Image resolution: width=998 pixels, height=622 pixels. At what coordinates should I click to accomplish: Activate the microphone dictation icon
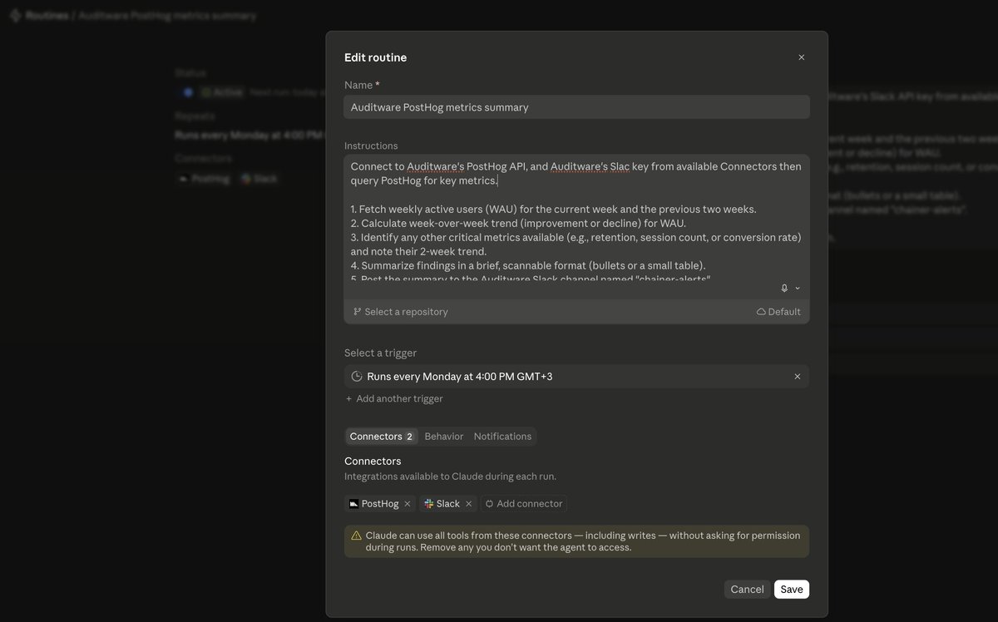784,288
